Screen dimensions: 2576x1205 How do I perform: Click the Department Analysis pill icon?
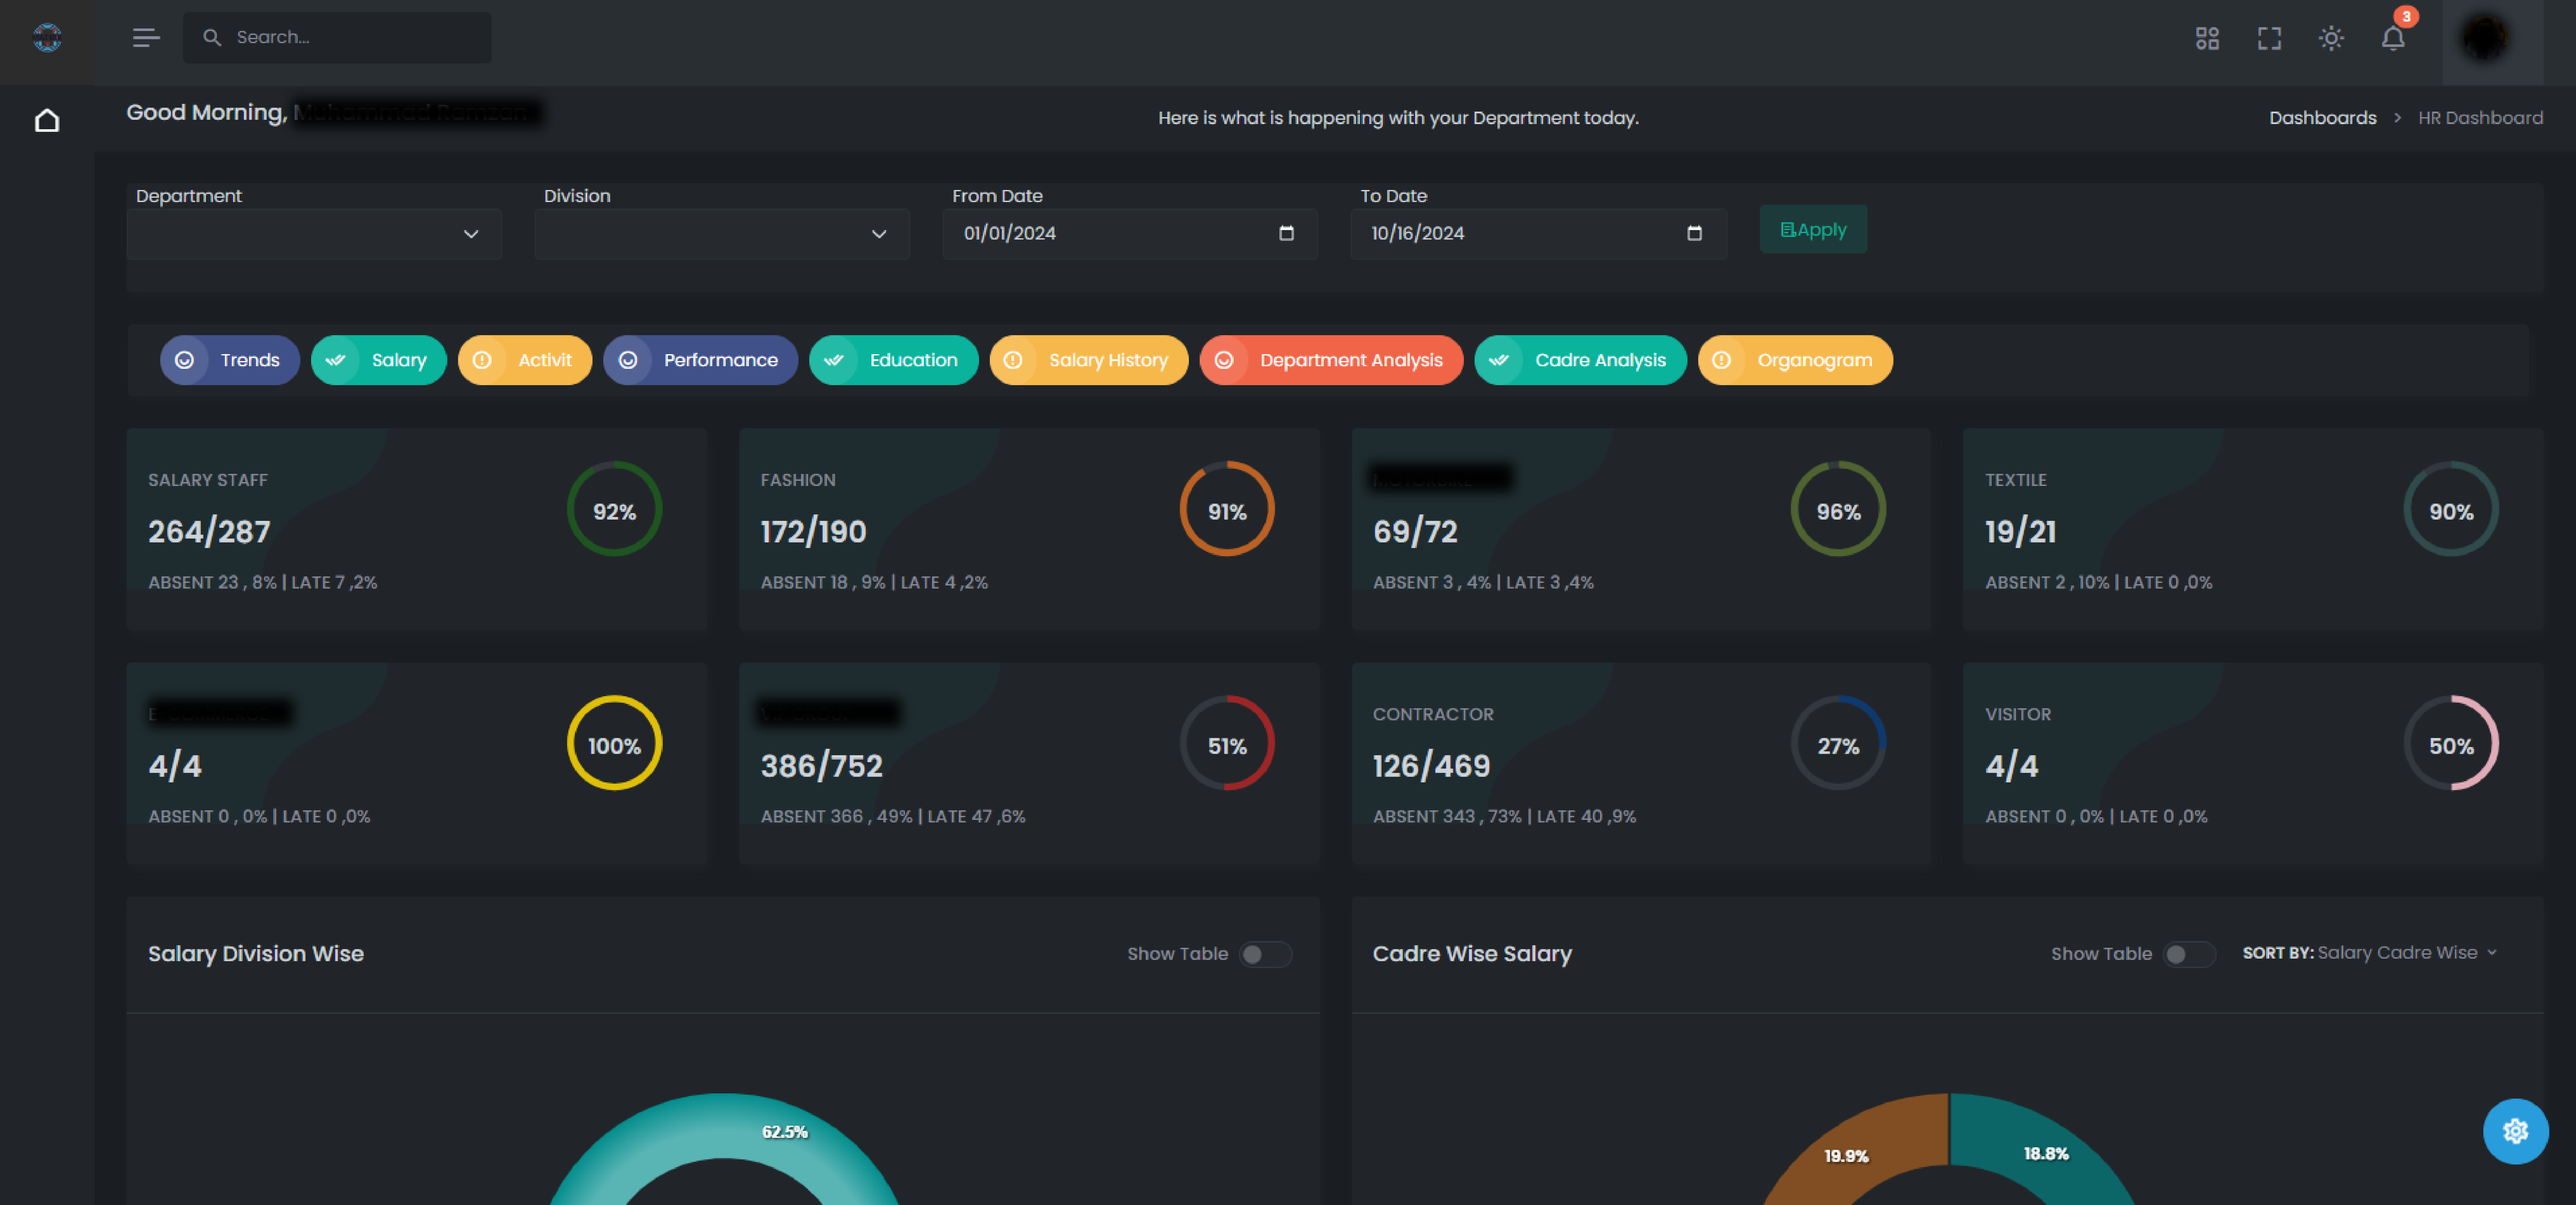1224,360
